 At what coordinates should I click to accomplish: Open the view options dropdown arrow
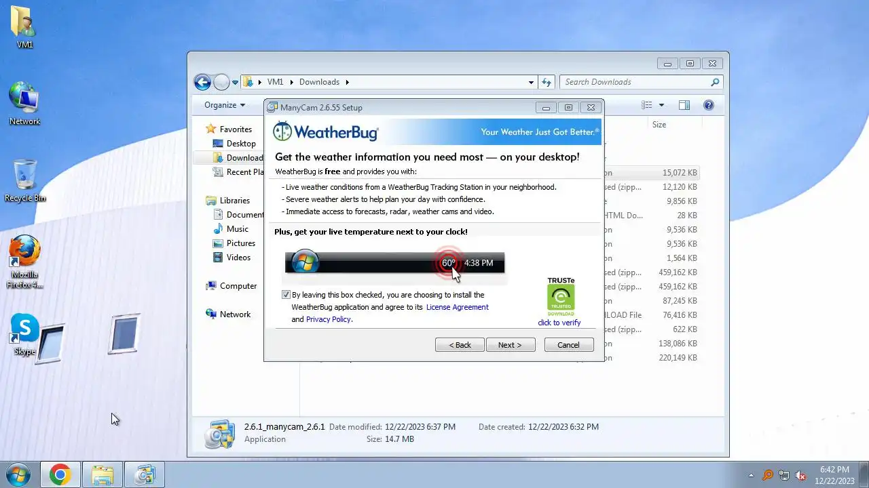coord(661,105)
